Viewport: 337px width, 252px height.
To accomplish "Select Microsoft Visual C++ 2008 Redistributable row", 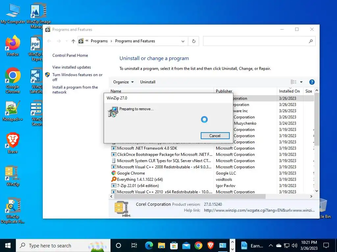I will coord(212,167).
